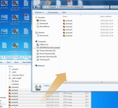Click Pictures breadcrumb in back window
This screenshot has width=118, height=108.
click(27, 57)
